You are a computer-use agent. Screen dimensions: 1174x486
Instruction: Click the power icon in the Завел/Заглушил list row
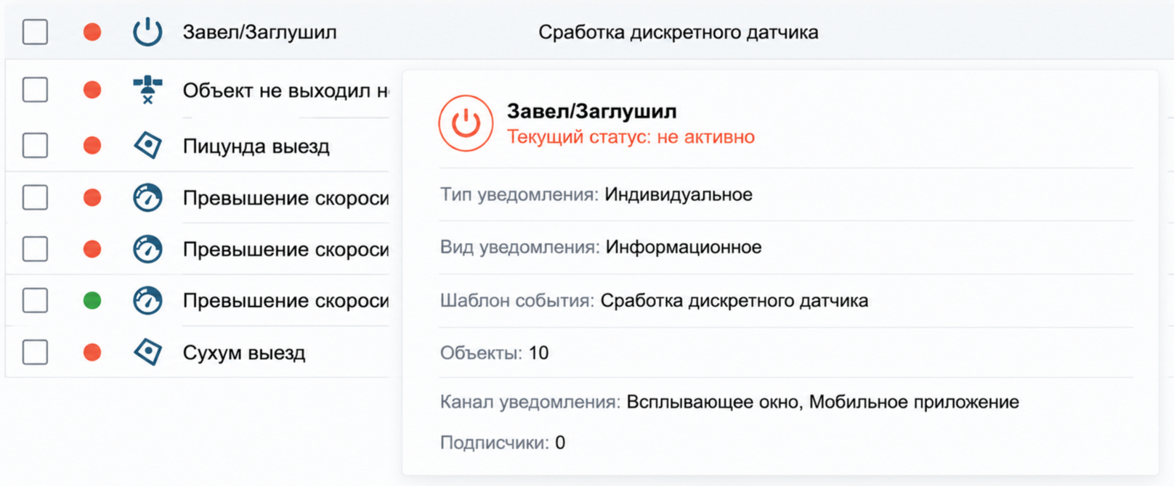click(147, 32)
